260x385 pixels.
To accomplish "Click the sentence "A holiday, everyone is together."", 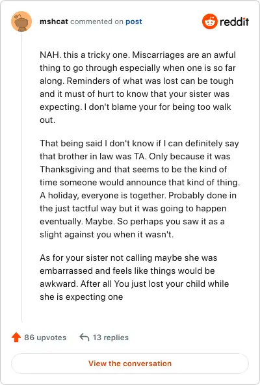I will [103, 196].
